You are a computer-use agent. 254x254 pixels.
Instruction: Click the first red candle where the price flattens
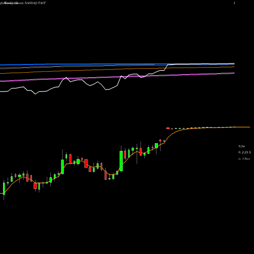point(168,128)
